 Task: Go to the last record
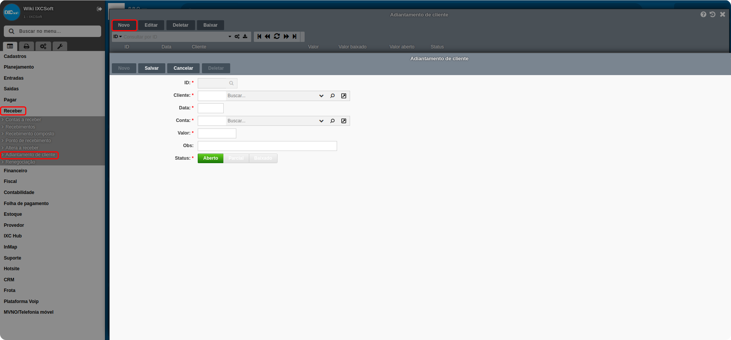294,37
